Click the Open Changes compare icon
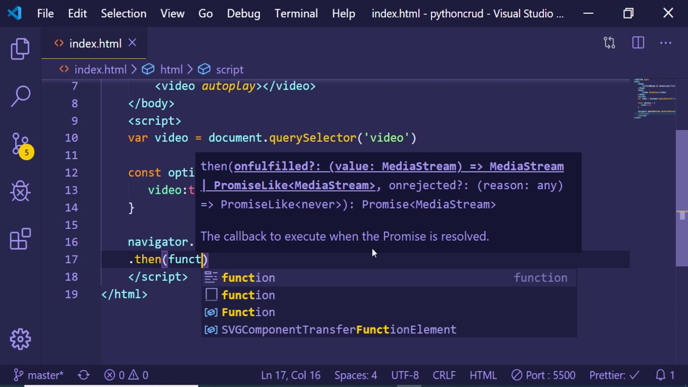The image size is (688, 387). point(609,43)
